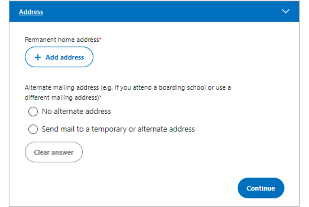
Task: Click the plus icon in Add address
Action: point(38,57)
